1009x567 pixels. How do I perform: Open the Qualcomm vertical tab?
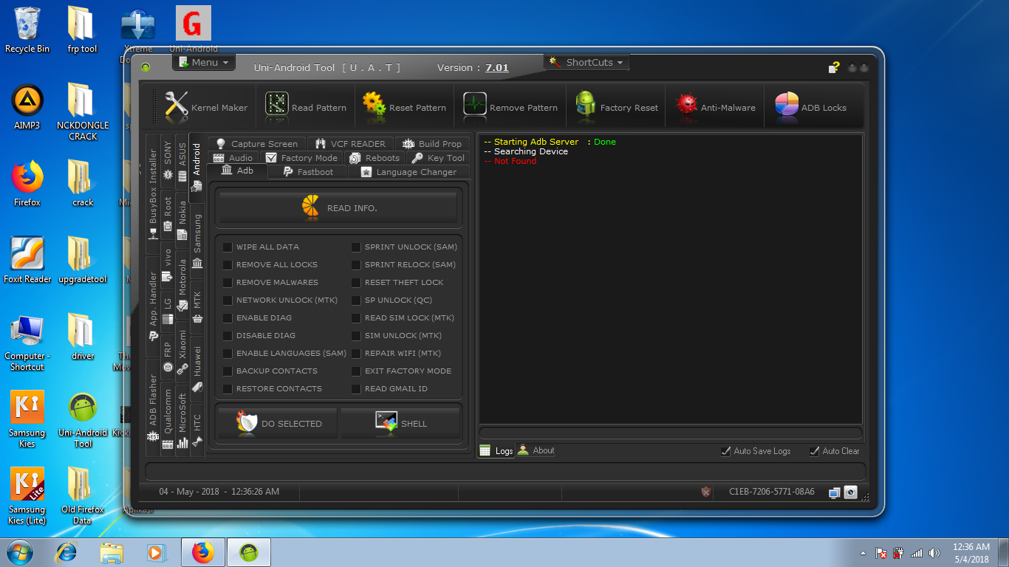(168, 418)
